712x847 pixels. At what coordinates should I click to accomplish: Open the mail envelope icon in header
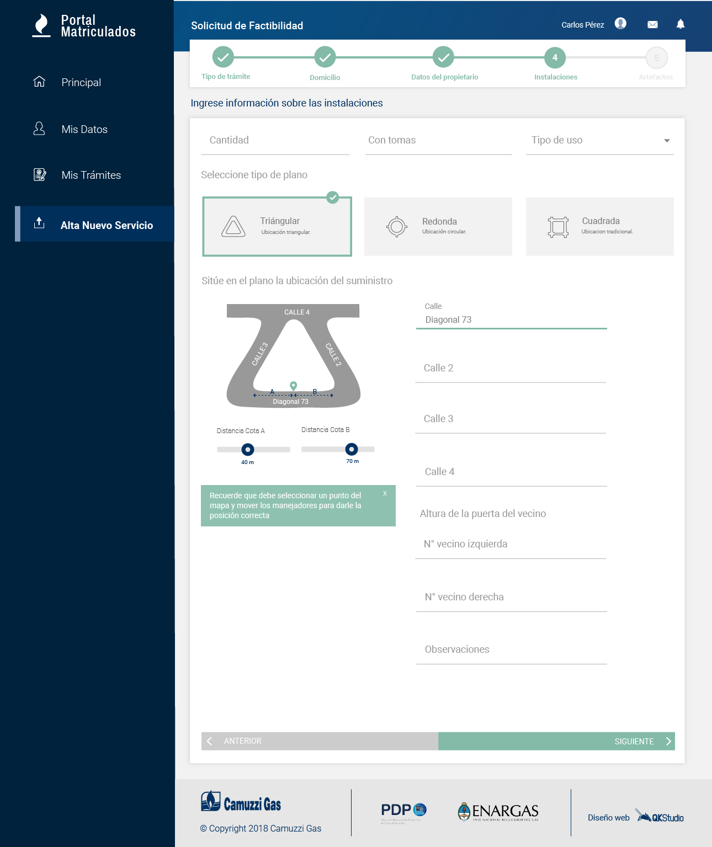click(x=652, y=24)
